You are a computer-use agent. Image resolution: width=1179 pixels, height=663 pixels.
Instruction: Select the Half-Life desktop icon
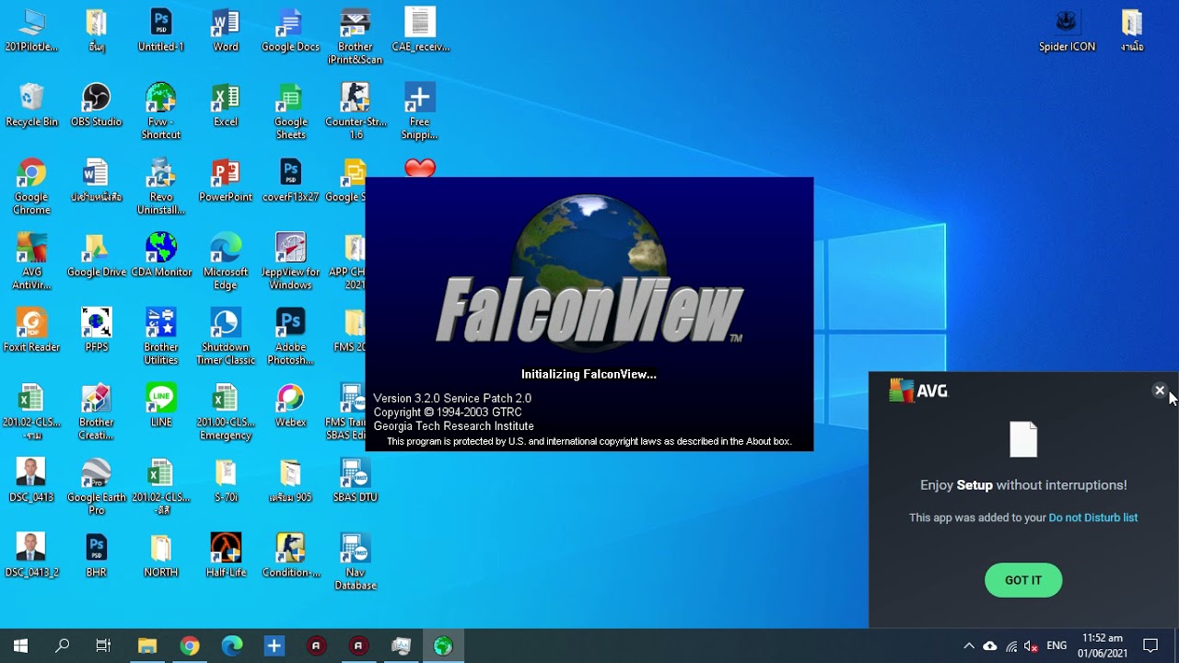[x=225, y=555]
